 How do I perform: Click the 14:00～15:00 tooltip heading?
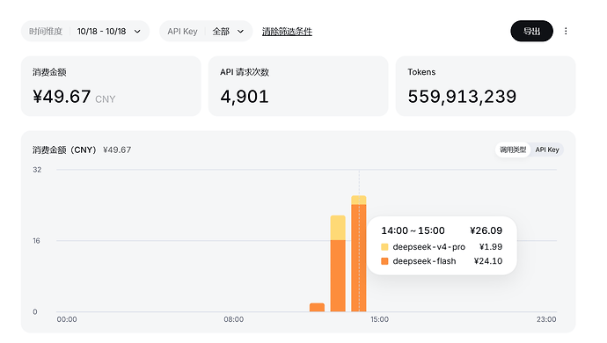413,230
